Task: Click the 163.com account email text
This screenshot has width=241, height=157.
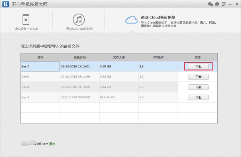Action: point(41,144)
